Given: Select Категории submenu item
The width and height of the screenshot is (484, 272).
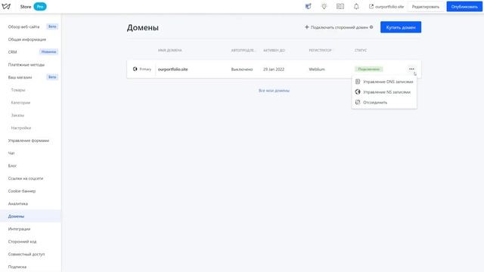Looking at the screenshot, I should [20, 103].
